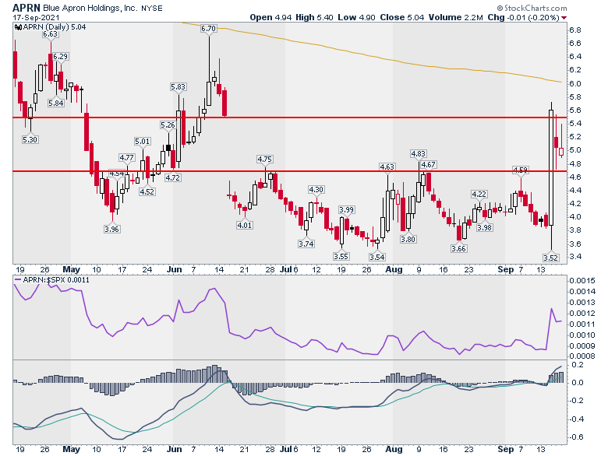Screen dimensions: 608x456
Task: Click the 4.75 price label
Action: pyautogui.click(x=265, y=159)
